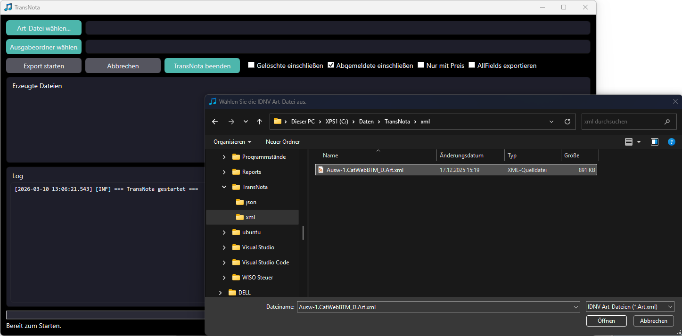
Task: Click the help question mark icon
Action: point(672,142)
